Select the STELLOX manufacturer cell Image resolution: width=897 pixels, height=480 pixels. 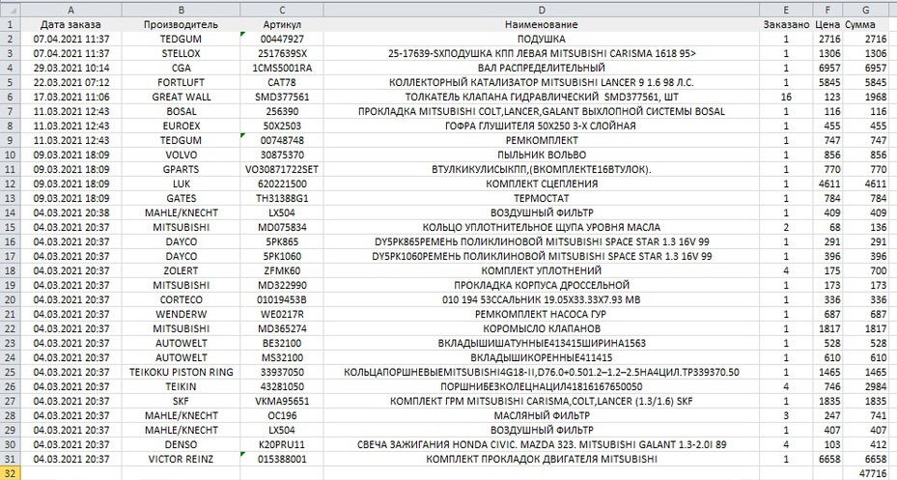[181, 54]
